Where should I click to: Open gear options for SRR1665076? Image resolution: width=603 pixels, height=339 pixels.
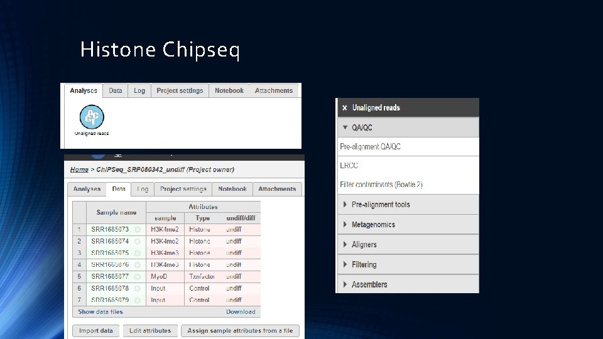(138, 265)
